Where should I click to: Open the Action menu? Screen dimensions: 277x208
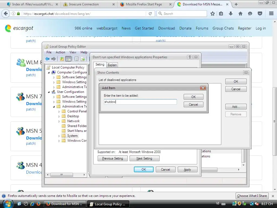point(60,52)
